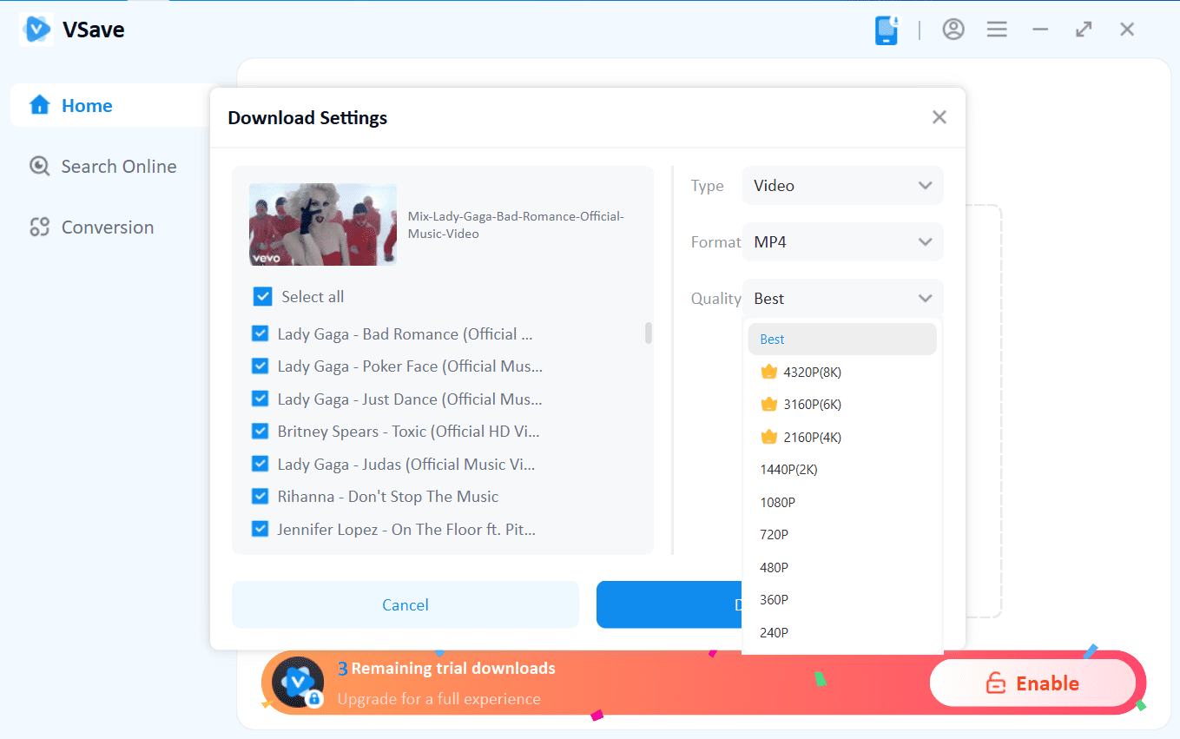Select 480P quality option

(x=842, y=567)
